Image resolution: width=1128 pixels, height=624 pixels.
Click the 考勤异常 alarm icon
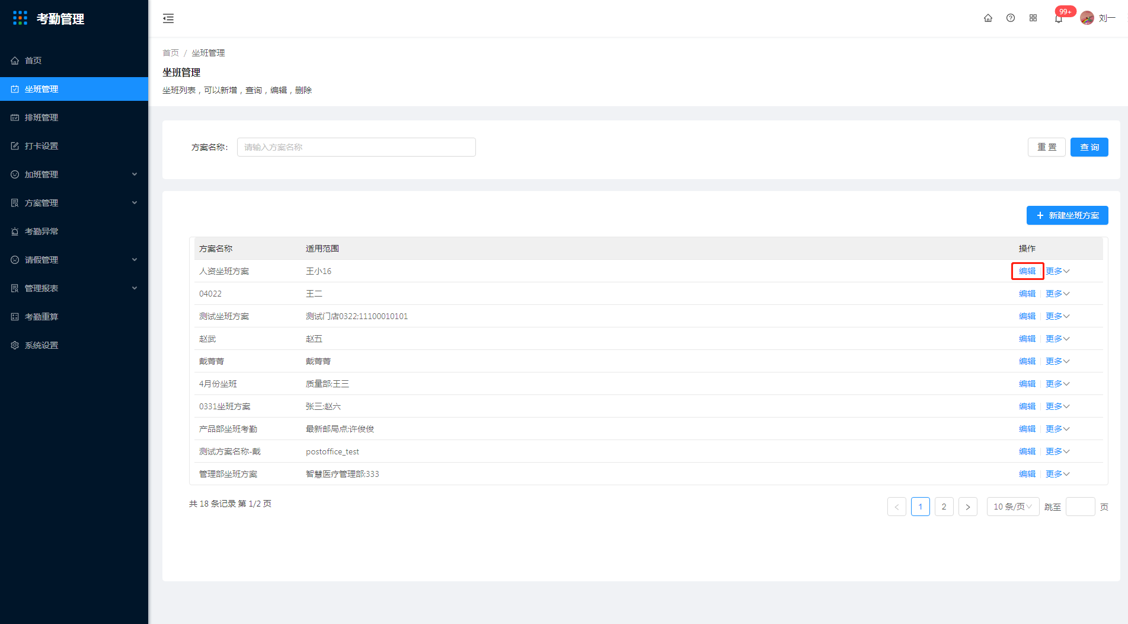15,231
